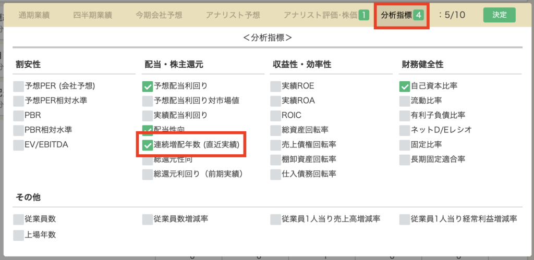
Task: Check the 従業員1人当り経常利益増減率 checkbox
Action: (x=405, y=219)
